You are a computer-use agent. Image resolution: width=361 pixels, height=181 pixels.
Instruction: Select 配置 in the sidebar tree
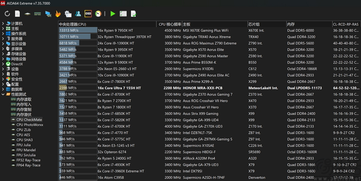pos(15,84)
